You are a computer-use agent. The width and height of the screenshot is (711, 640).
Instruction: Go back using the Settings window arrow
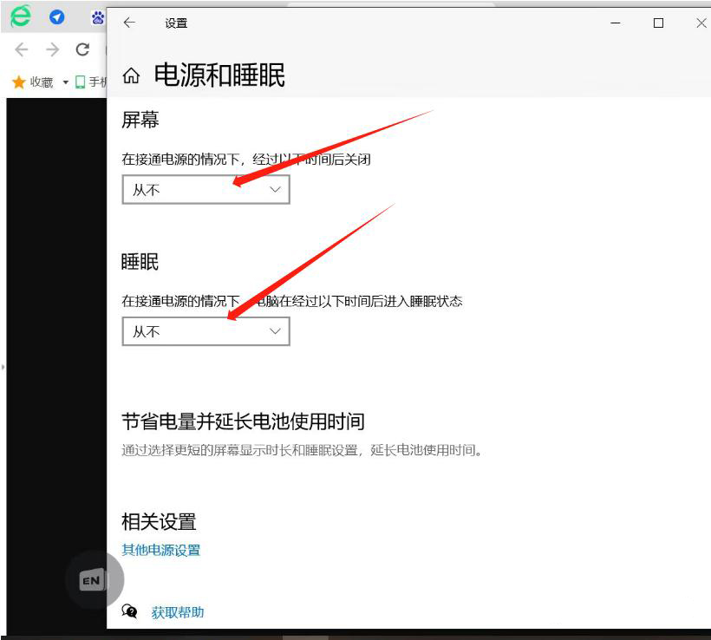pyautogui.click(x=130, y=23)
